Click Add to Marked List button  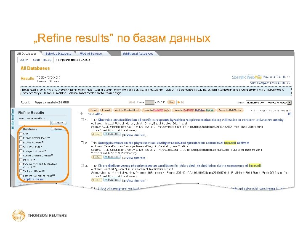(127, 110)
